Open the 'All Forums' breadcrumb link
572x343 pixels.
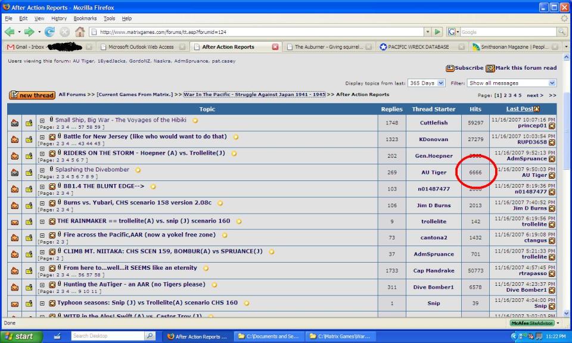pyautogui.click(x=72, y=95)
